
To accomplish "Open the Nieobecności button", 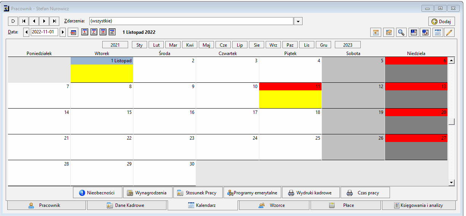I will 98,192.
